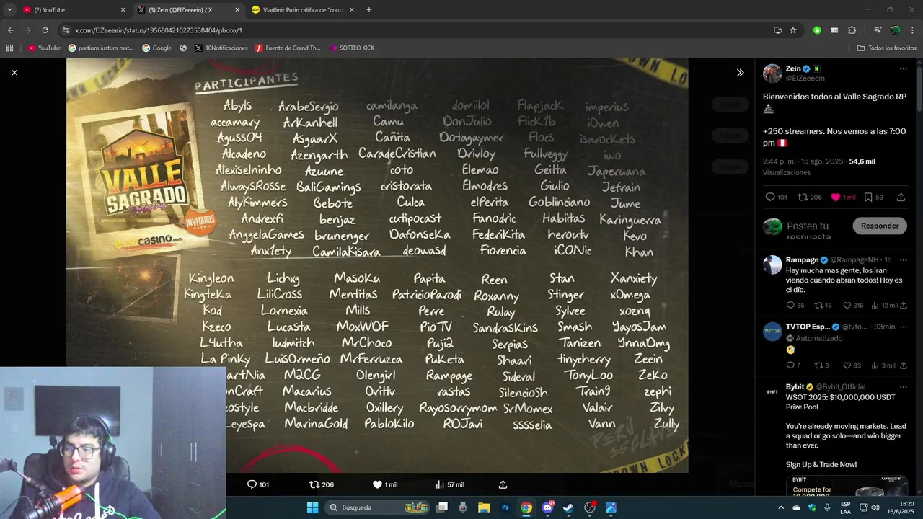Viewport: 923px width, 519px height.
Task: Open a new browser tab
Action: point(369,10)
